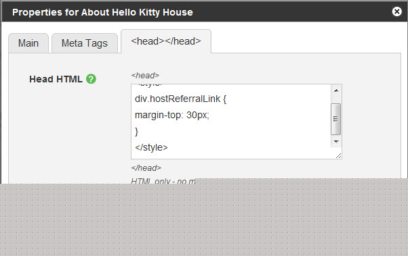Click the Properties for About Hello Kitty House title
Image resolution: width=408 pixels, height=256 pixels.
point(102,12)
